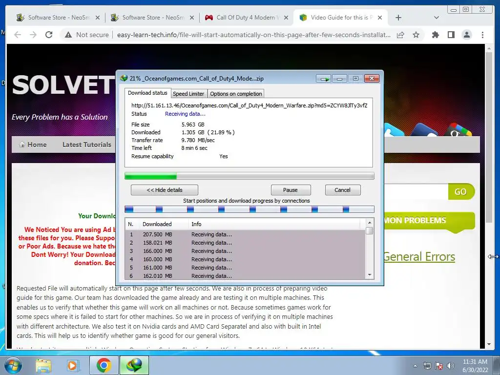
Task: Switch to the Speed Limiter tab
Action: click(188, 94)
